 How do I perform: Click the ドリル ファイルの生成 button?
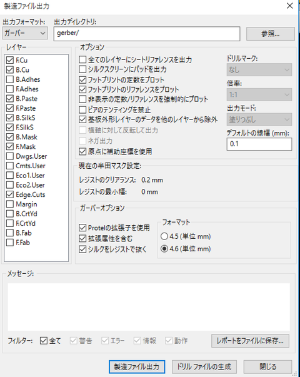coord(204,366)
